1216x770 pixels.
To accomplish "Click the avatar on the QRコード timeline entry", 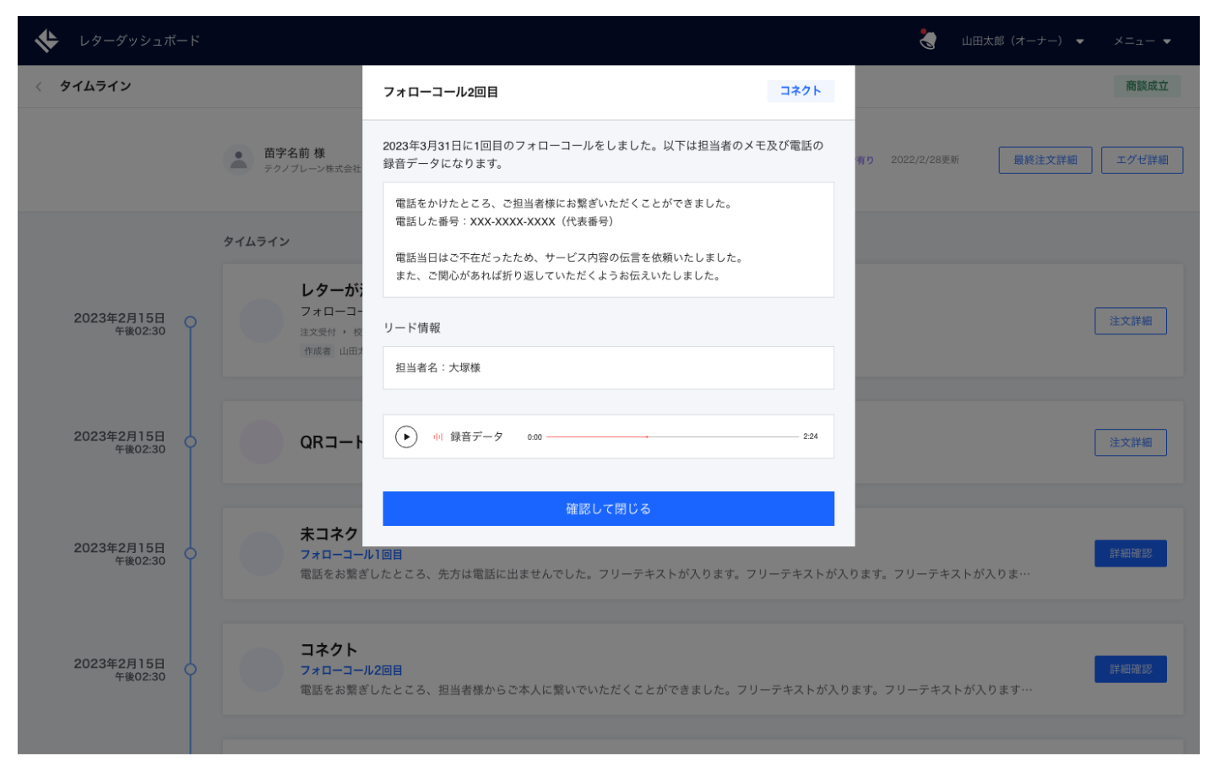I will (261, 442).
